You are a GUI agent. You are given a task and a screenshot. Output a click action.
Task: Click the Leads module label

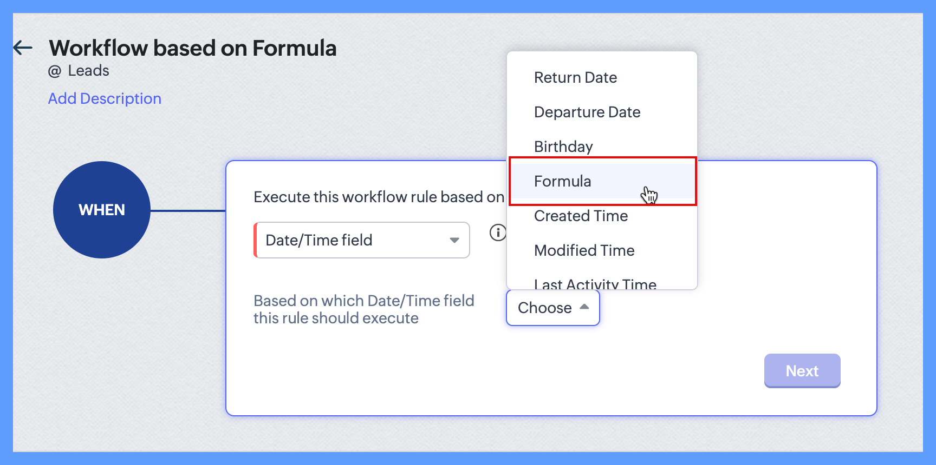[88, 71]
